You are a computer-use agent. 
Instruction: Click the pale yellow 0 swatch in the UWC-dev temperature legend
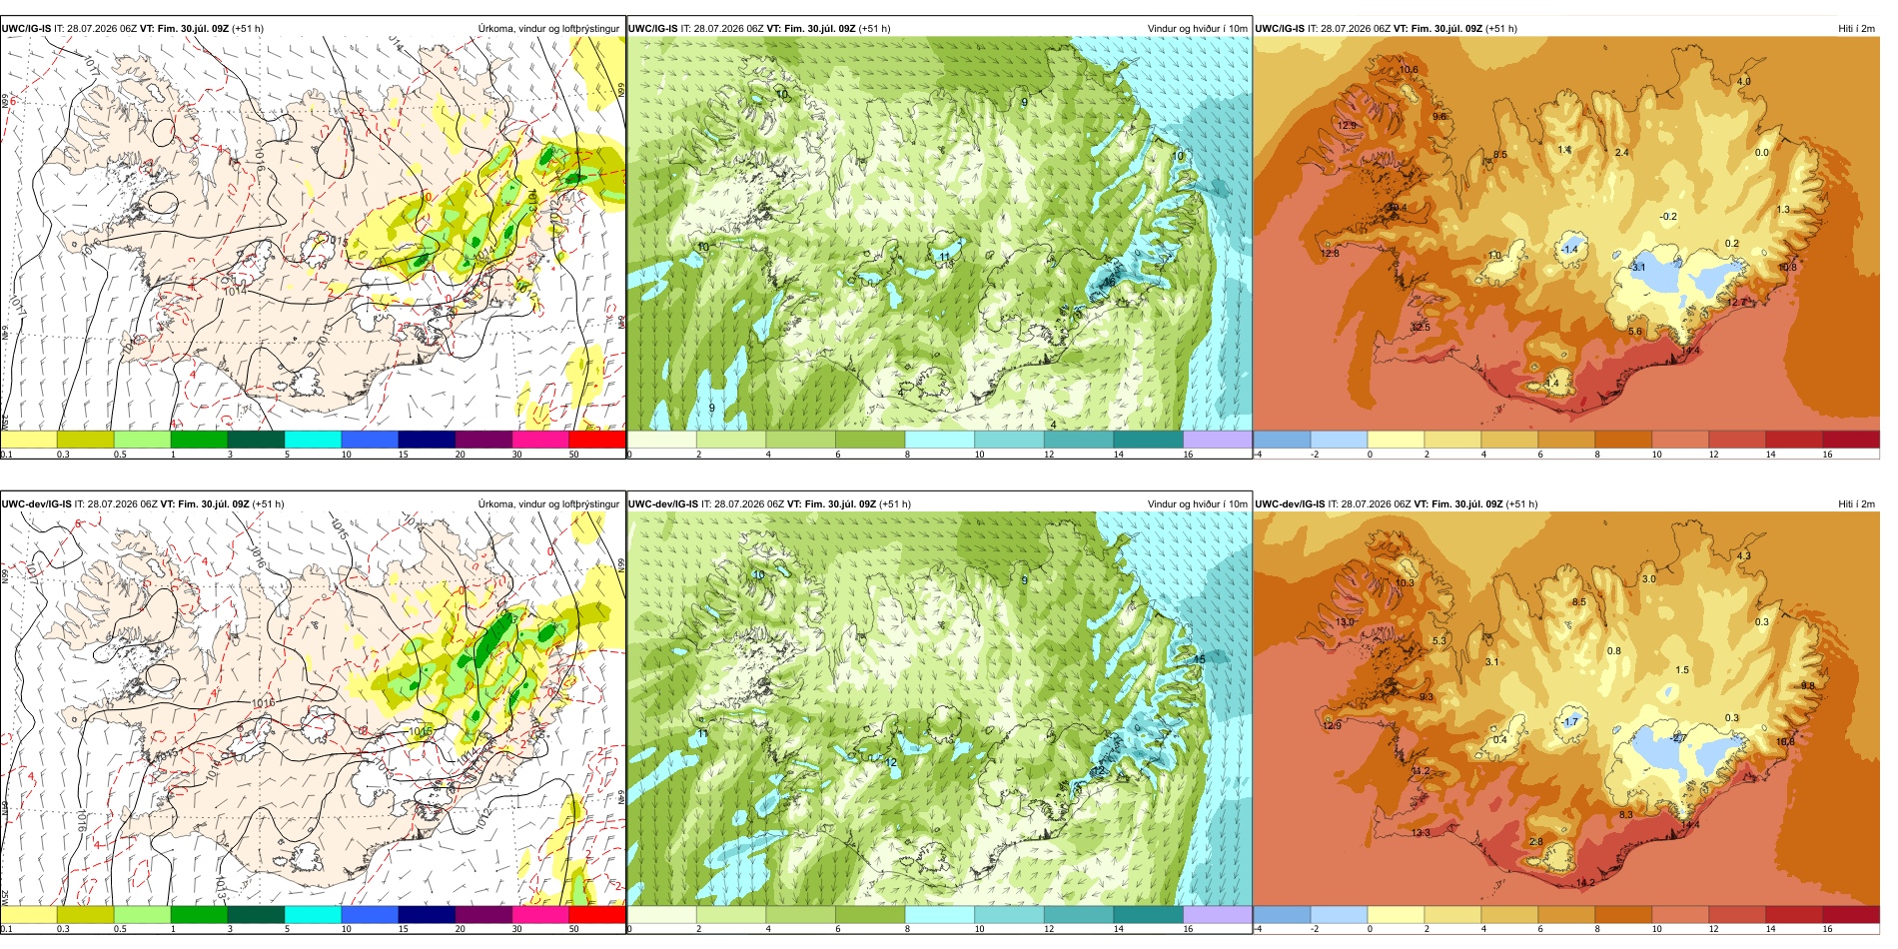[1396, 915]
